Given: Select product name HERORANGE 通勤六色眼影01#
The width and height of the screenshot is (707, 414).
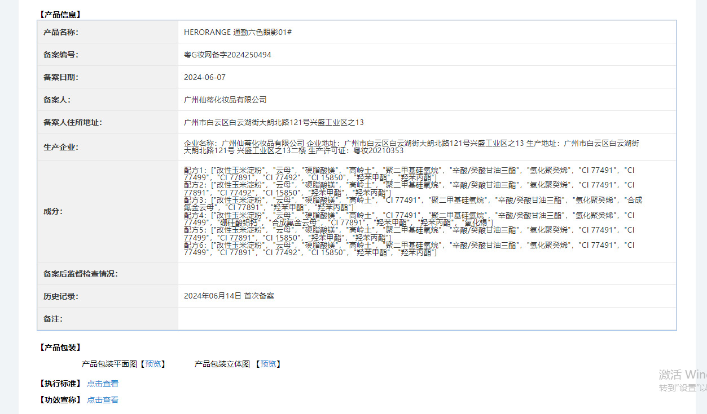Looking at the screenshot, I should coord(238,32).
